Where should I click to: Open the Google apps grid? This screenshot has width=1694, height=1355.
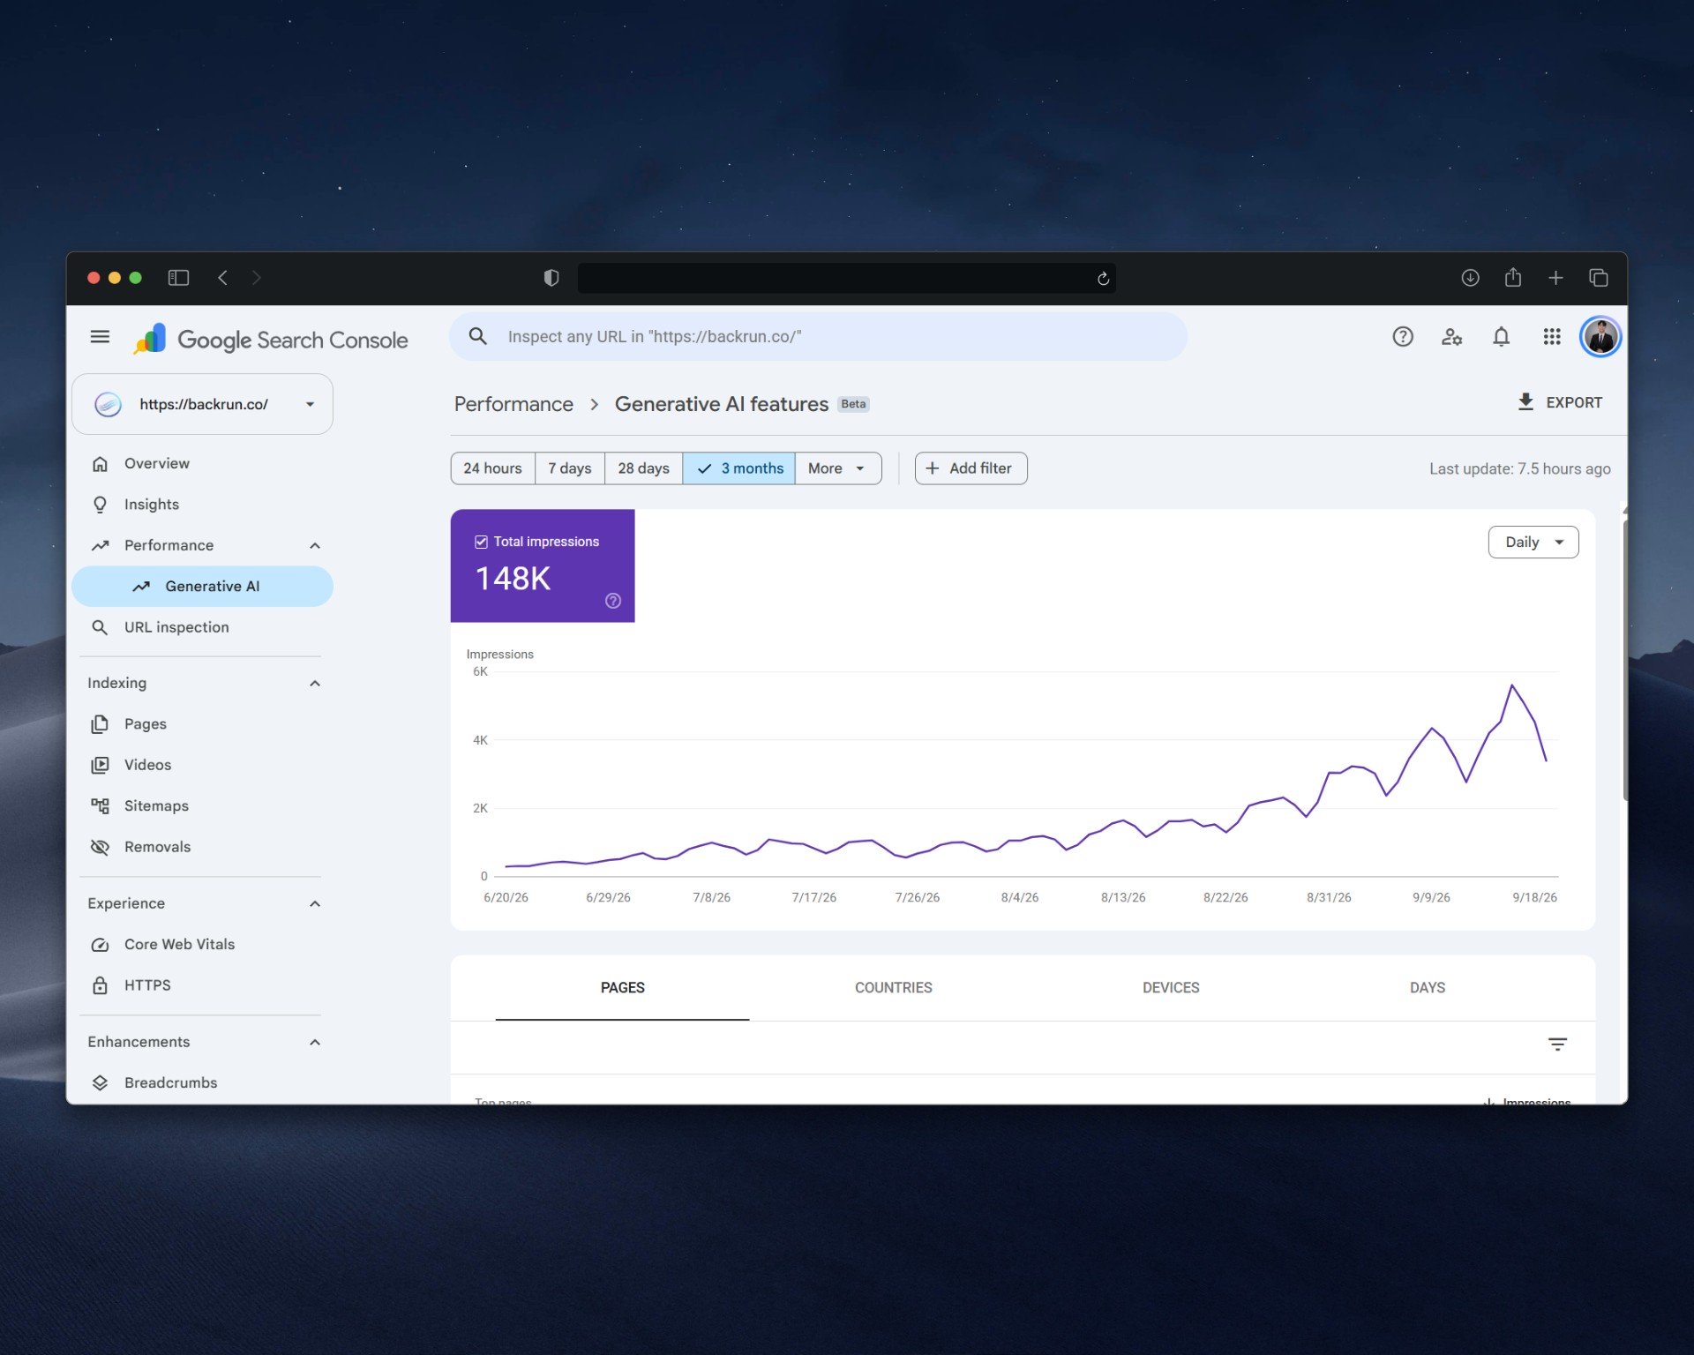pyautogui.click(x=1552, y=336)
